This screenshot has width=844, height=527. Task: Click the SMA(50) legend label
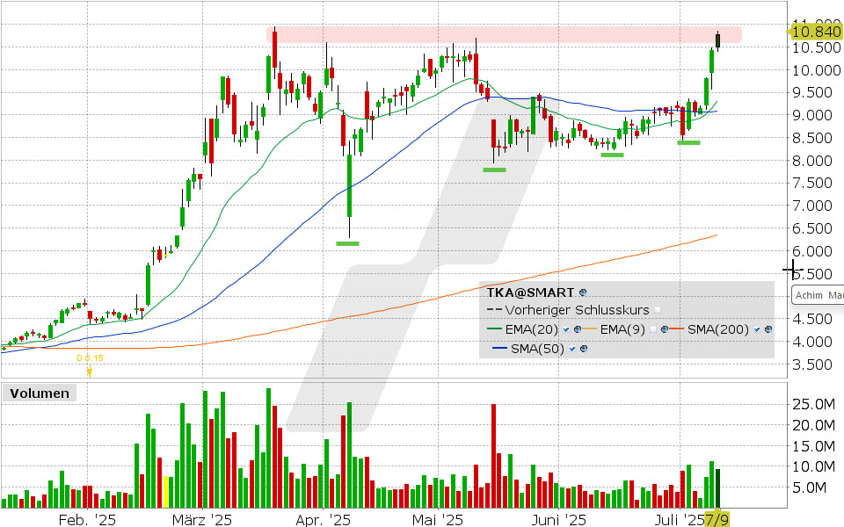click(x=537, y=349)
